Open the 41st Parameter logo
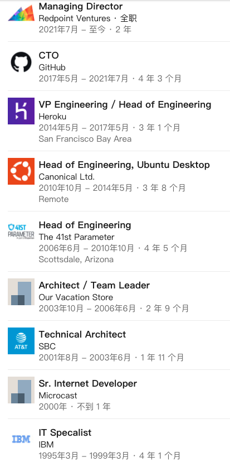 (21, 232)
